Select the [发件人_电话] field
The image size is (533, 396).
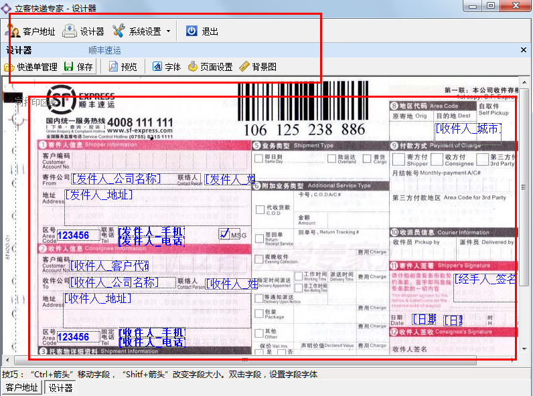click(151, 241)
